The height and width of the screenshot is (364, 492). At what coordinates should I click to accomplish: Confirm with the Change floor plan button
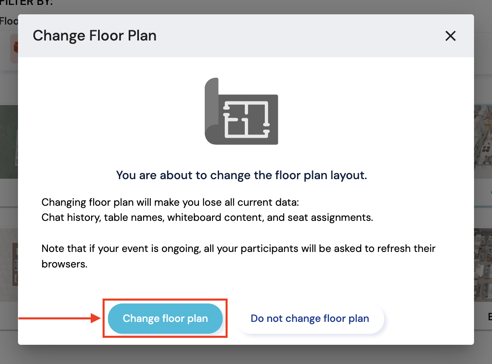pyautogui.click(x=165, y=319)
